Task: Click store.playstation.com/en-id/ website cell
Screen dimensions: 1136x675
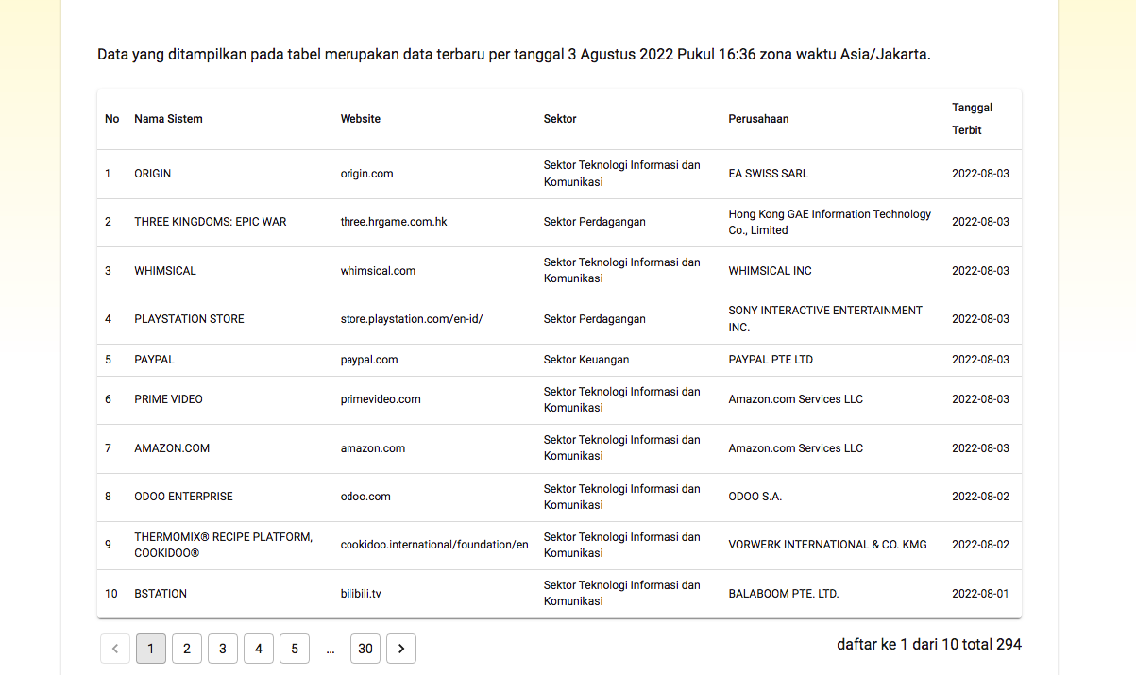Action: 412,319
